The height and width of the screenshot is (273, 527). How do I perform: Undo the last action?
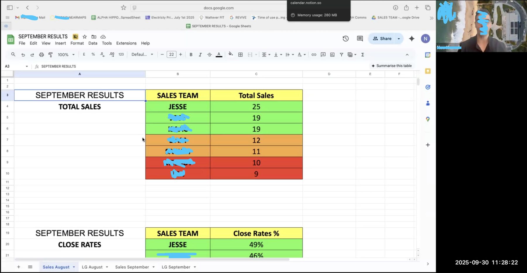click(x=23, y=55)
